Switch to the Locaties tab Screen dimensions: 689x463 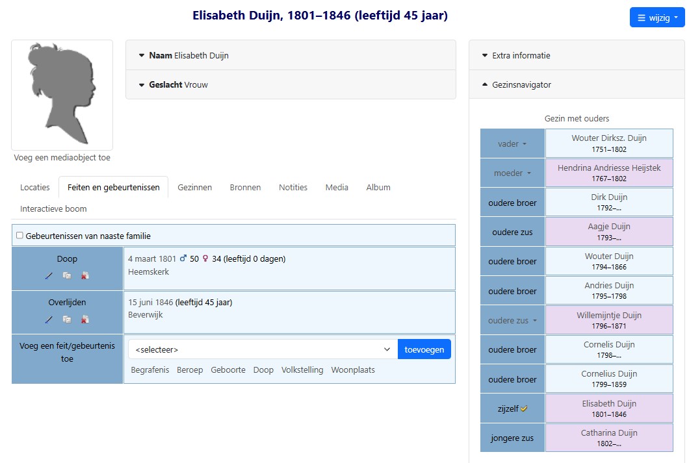[34, 188]
